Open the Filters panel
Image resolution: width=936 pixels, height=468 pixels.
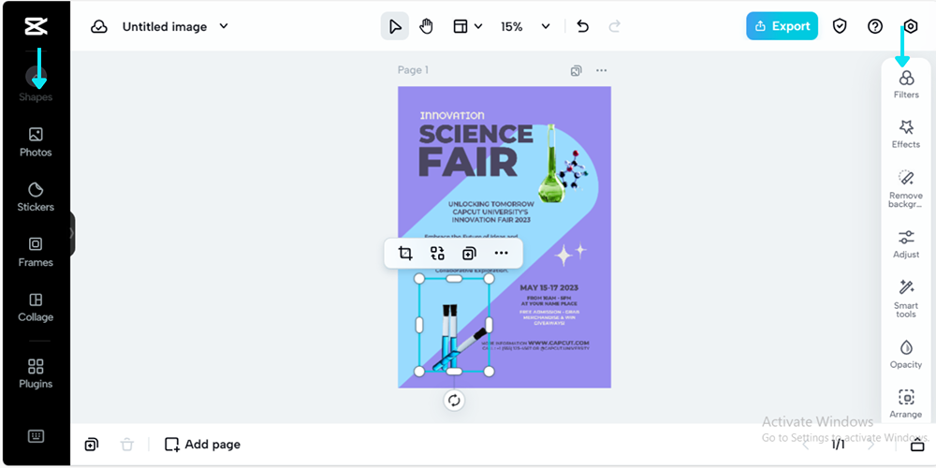point(906,84)
